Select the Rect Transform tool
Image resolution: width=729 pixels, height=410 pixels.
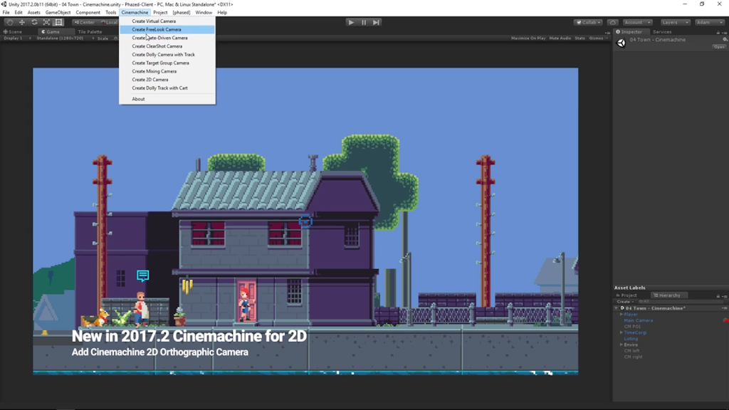pyautogui.click(x=59, y=22)
